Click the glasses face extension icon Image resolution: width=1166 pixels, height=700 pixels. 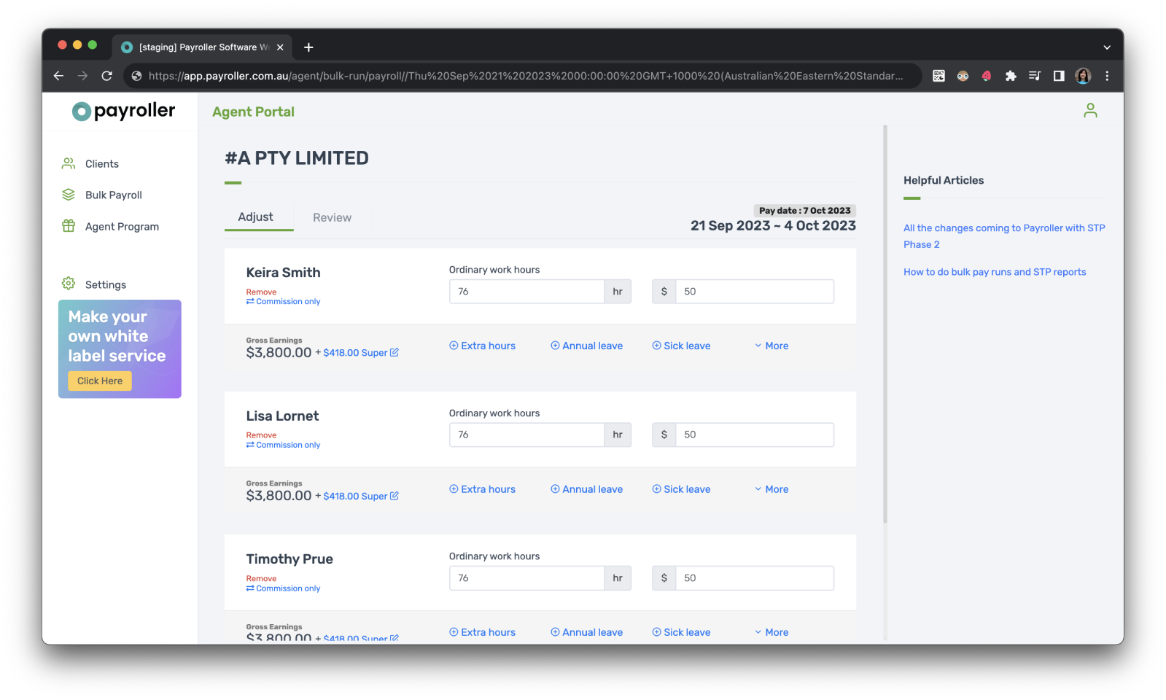point(963,76)
